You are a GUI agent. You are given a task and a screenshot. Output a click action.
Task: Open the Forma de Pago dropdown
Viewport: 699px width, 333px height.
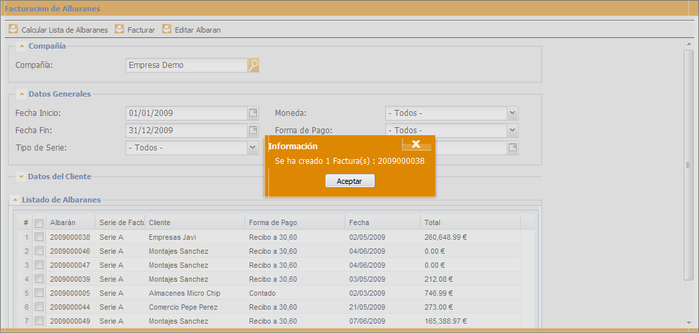click(x=512, y=131)
